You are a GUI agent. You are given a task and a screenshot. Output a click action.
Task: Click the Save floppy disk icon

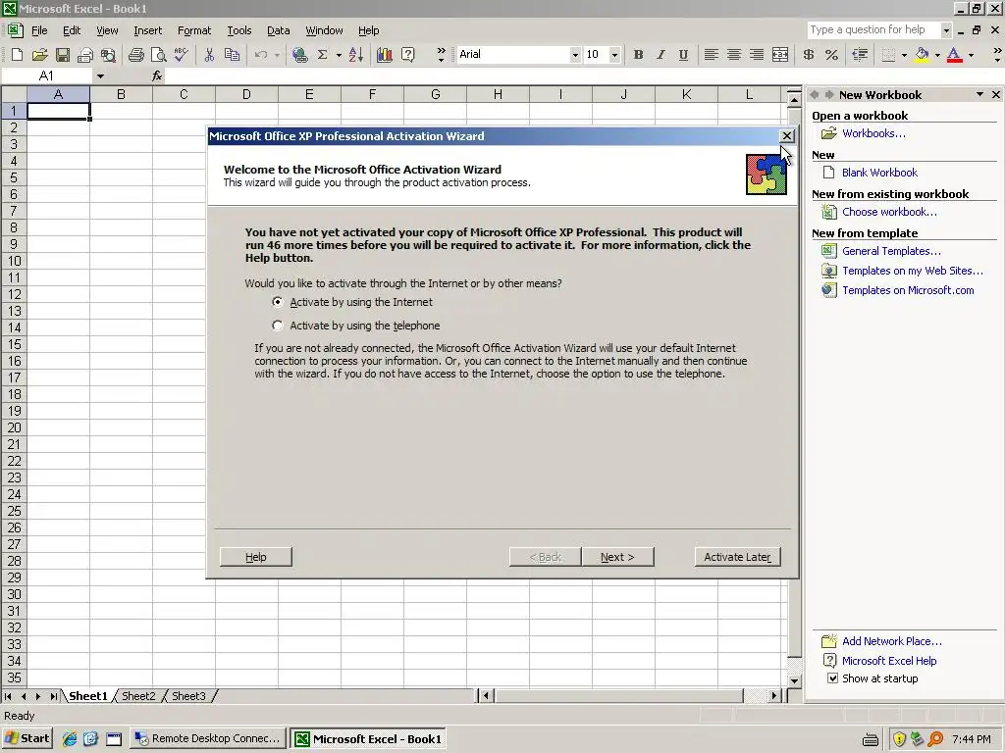[x=62, y=55]
